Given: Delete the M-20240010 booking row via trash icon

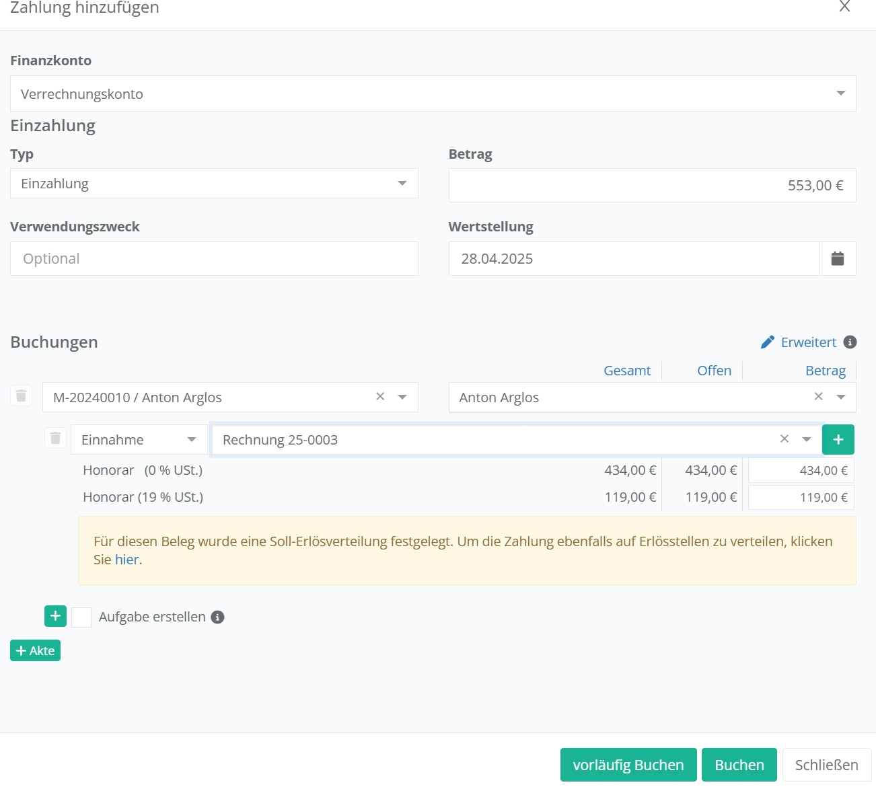Looking at the screenshot, I should pyautogui.click(x=22, y=396).
